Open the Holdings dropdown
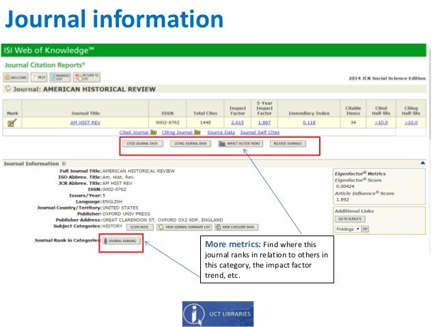Image resolution: width=436 pixels, height=327 pixels. 347,229
